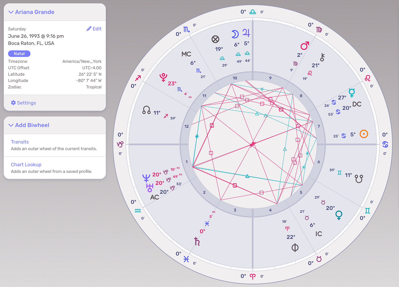Click the MC label in the chart
The height and width of the screenshot is (287, 399).
pos(186,54)
